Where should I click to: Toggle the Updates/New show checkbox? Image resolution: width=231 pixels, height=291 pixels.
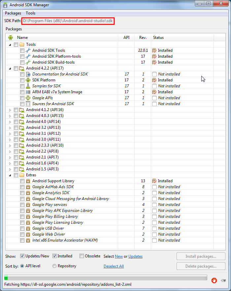(x=22, y=256)
